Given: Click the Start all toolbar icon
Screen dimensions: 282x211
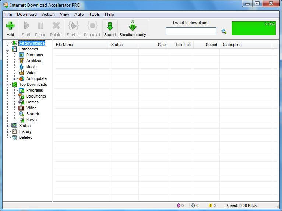Looking at the screenshot, I should pyautogui.click(x=73, y=25).
